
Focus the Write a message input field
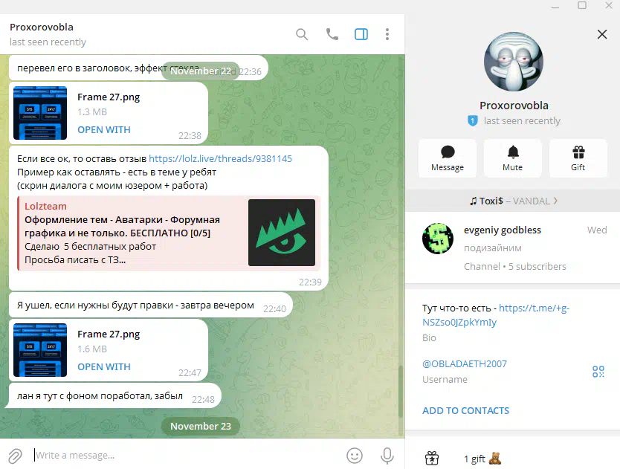(186, 455)
